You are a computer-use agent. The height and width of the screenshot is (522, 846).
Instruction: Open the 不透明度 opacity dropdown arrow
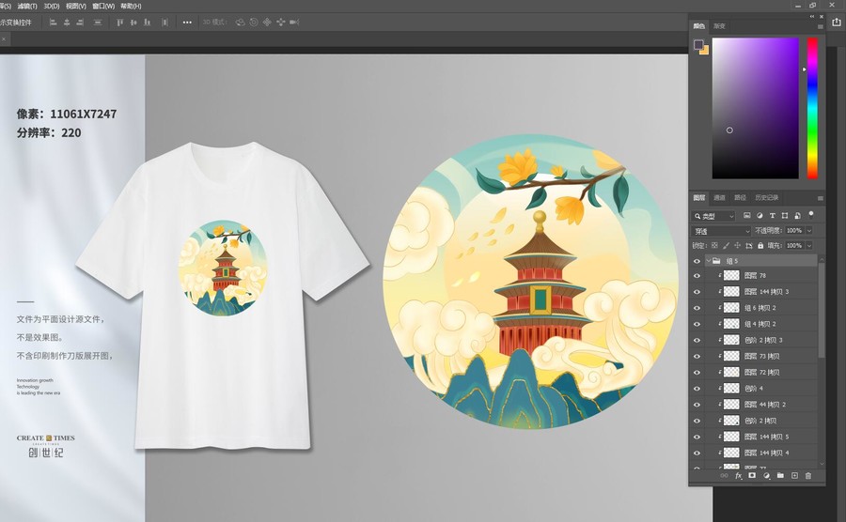click(808, 231)
